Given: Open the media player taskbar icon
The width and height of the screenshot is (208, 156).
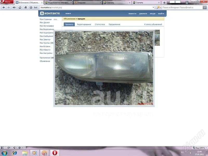Looking at the screenshot, I should click(x=34, y=153).
